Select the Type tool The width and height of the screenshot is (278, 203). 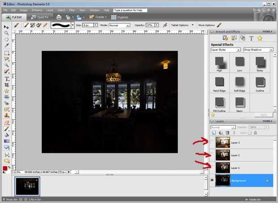[x=7, y=79]
